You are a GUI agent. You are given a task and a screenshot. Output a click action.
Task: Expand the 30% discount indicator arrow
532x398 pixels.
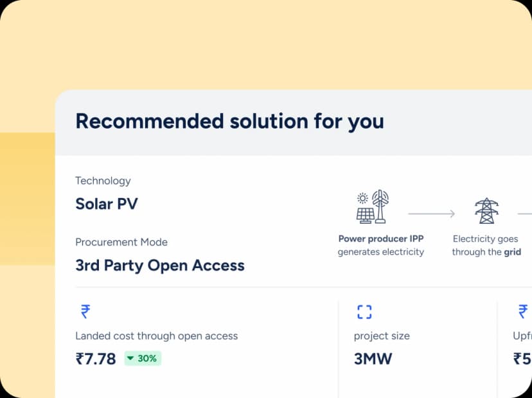coord(131,359)
